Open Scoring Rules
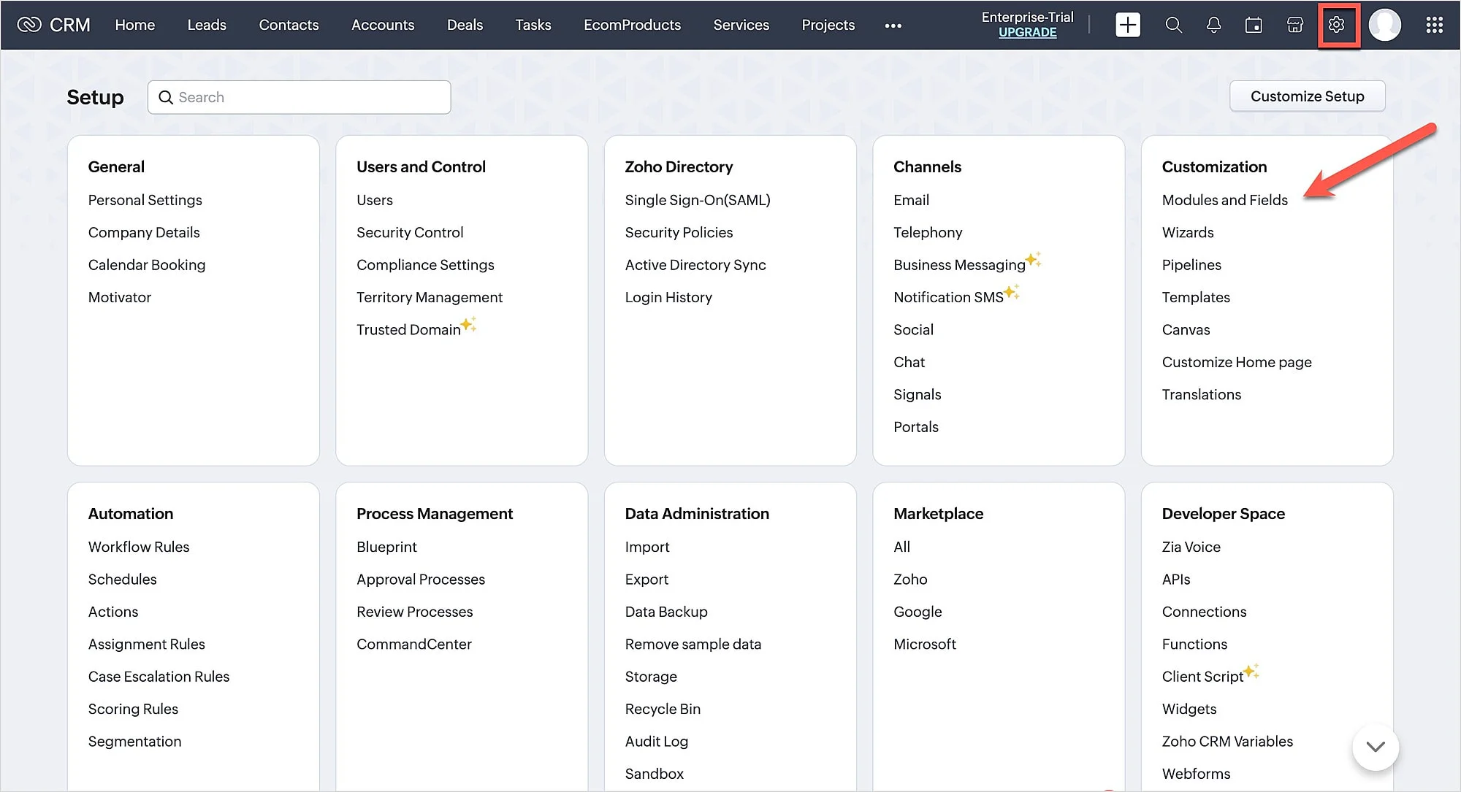1461x792 pixels. (133, 709)
